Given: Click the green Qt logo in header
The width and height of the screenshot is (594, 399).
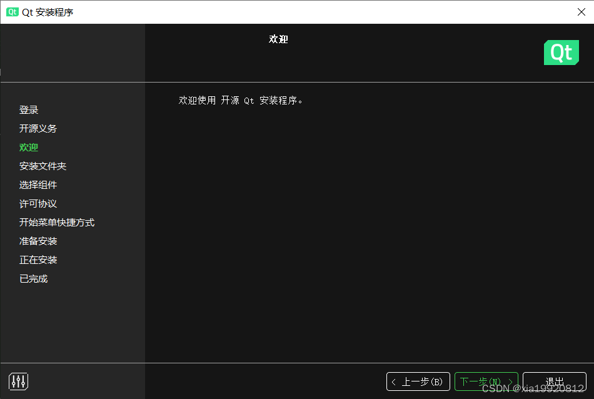Looking at the screenshot, I should [561, 53].
